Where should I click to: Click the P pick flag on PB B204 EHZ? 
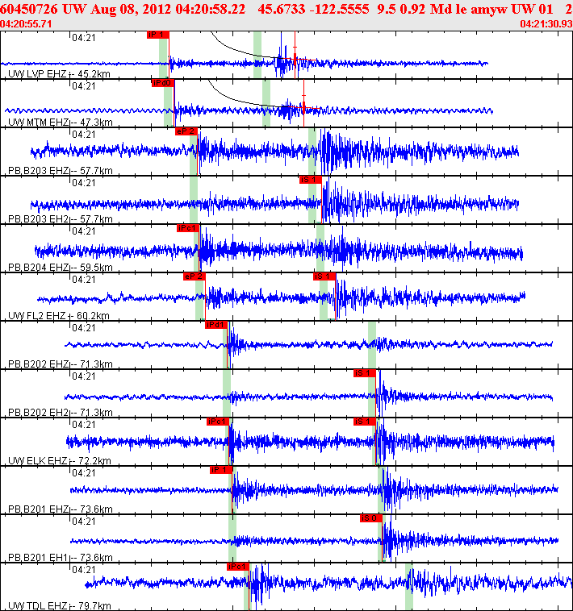coord(188,228)
